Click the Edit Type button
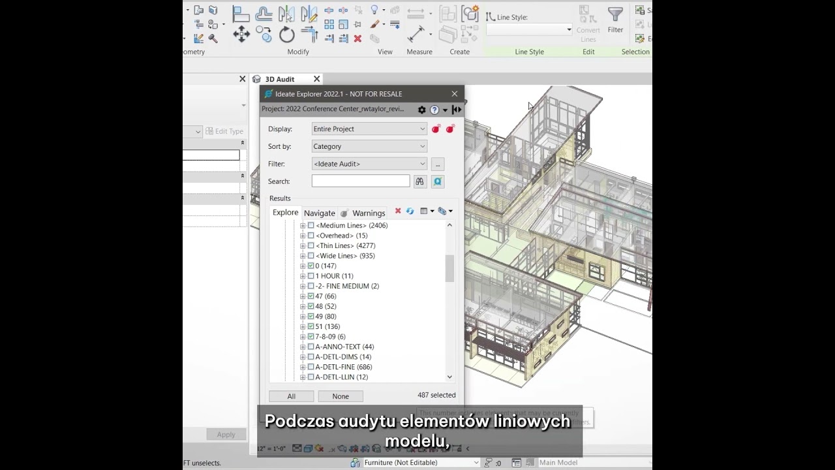This screenshot has height=470, width=835. [x=224, y=131]
